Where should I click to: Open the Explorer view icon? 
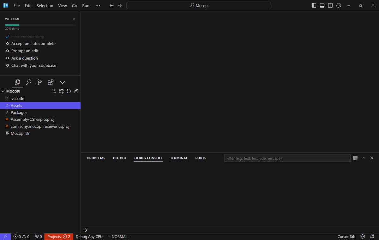17,82
